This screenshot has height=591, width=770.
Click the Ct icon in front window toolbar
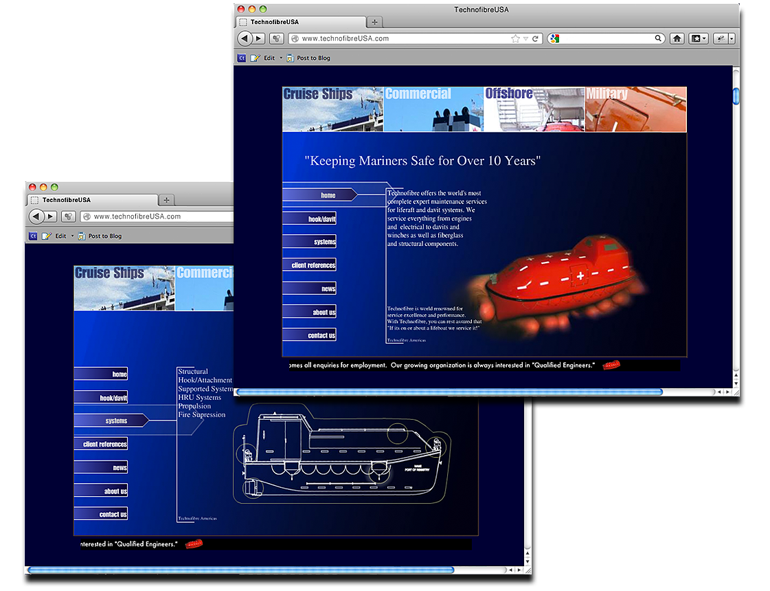coord(242,58)
